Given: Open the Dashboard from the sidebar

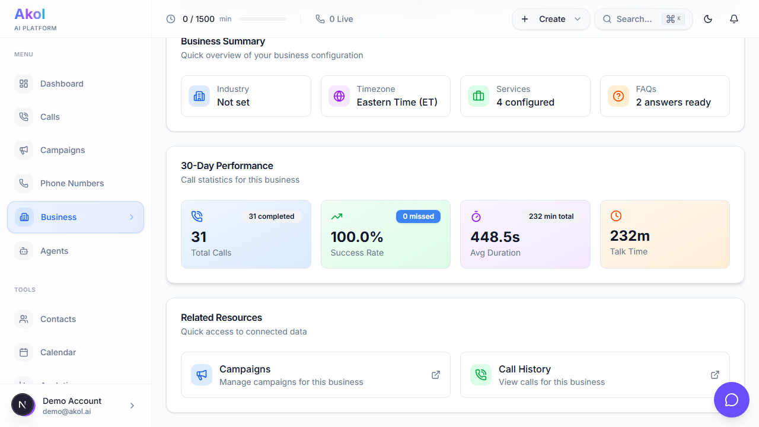Looking at the screenshot, I should coord(24,84).
